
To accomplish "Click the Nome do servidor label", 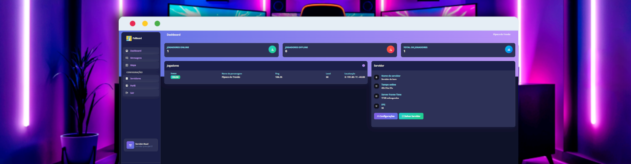I will point(391,76).
